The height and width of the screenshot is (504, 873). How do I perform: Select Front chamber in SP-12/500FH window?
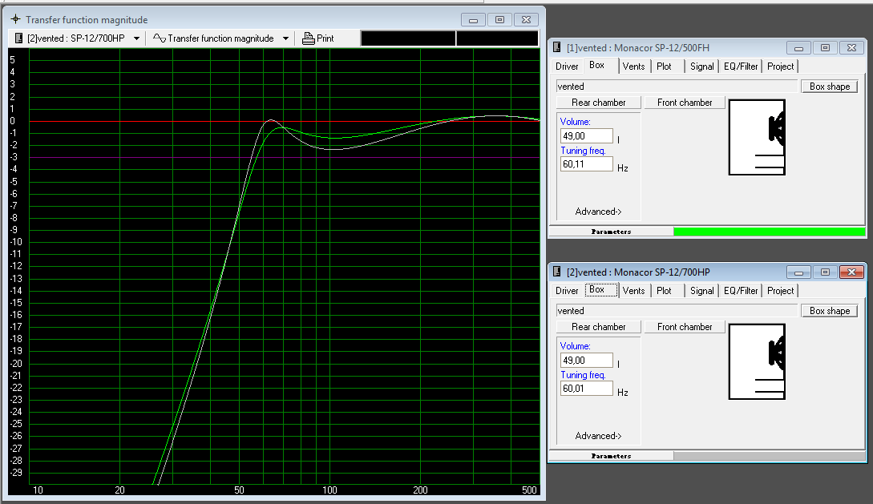(x=685, y=103)
